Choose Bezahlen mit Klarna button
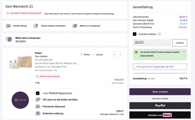Screen dimensions: 195x120 point(160,115)
